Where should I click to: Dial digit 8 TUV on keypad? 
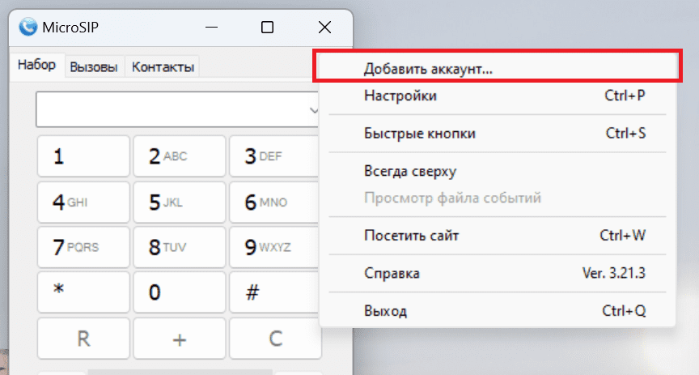point(180,247)
